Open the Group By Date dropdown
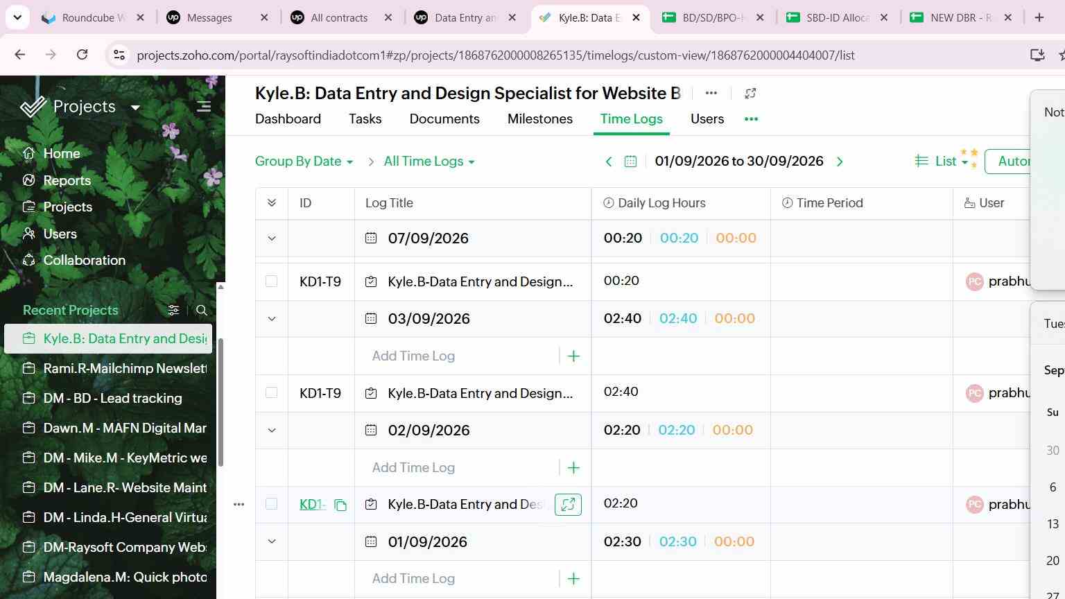1065x599 pixels. tap(304, 162)
